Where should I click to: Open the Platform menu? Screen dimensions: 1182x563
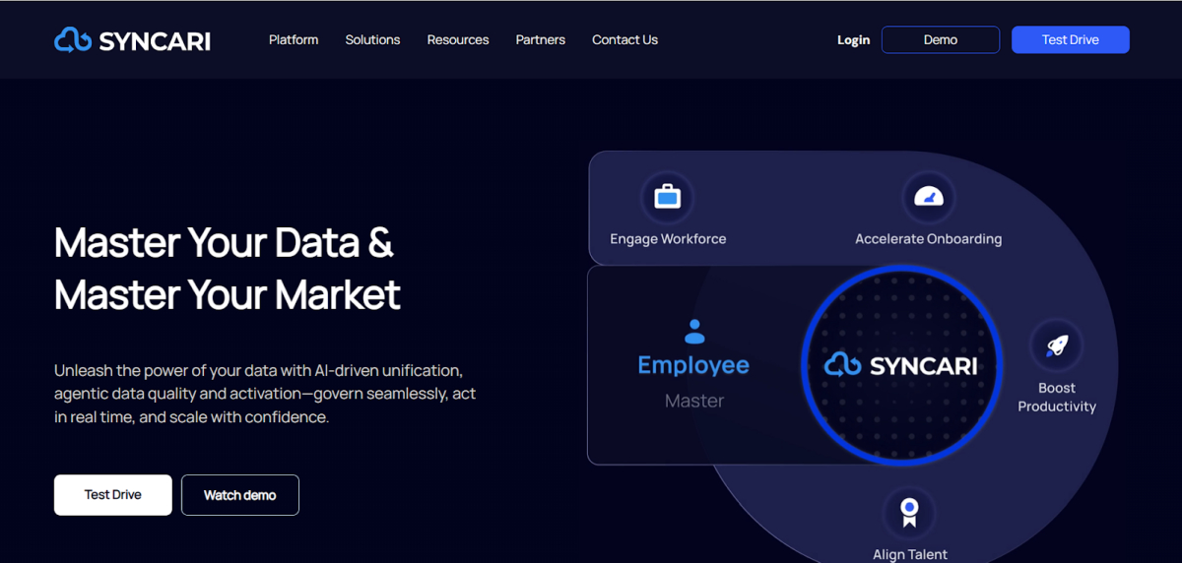[x=294, y=39]
